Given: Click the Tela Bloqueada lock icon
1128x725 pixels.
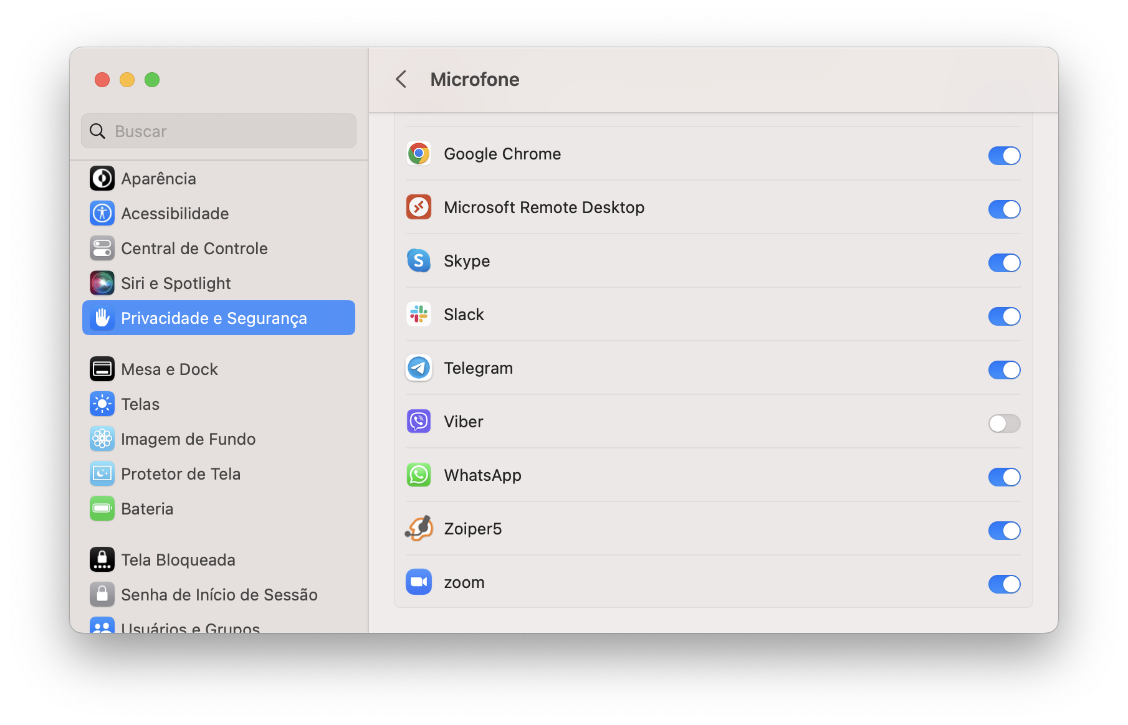Looking at the screenshot, I should point(102,560).
